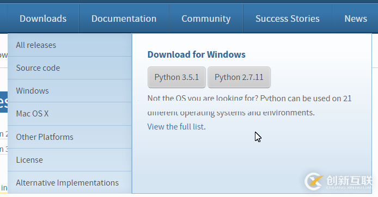Open Alternative Implementations entry
Screen dimensions: 378x197
coord(70,182)
